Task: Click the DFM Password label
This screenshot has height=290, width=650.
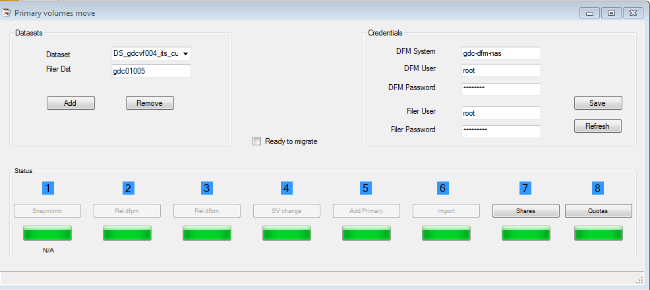Action: [x=411, y=87]
